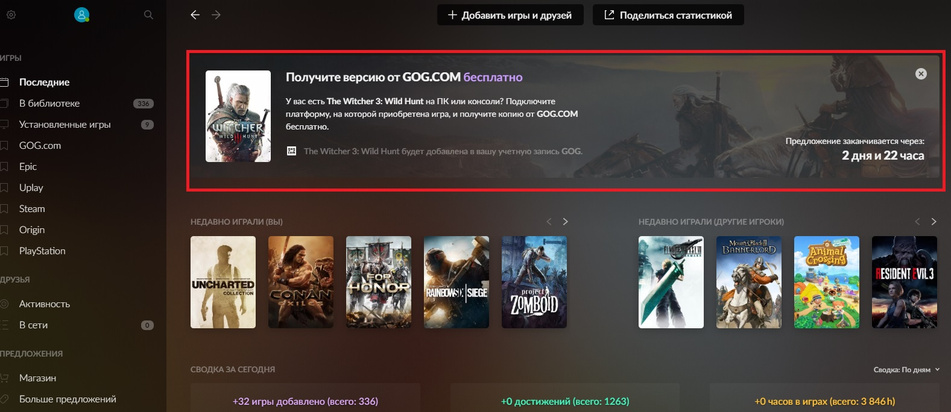Image resolution: width=951 pixels, height=412 pixels.
Task: Previous arrow in Недавно играли (другие игроки)
Action: (917, 222)
